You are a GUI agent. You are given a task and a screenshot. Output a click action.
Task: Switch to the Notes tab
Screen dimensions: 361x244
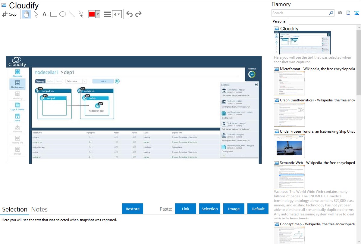tap(39, 209)
